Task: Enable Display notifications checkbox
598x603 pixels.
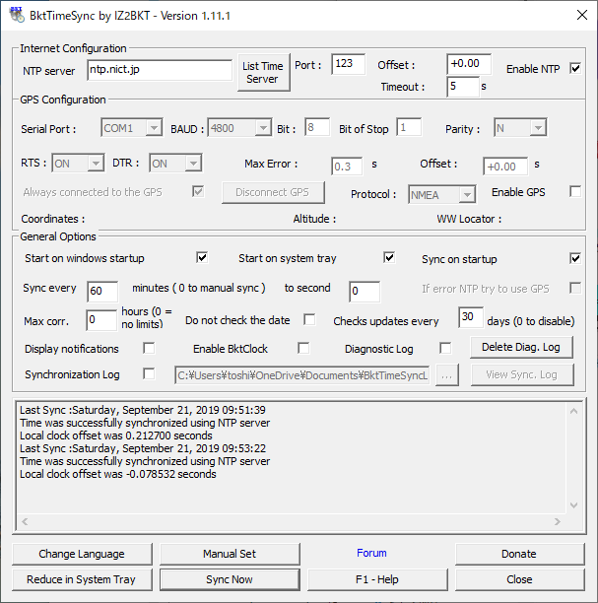Action: [x=149, y=348]
